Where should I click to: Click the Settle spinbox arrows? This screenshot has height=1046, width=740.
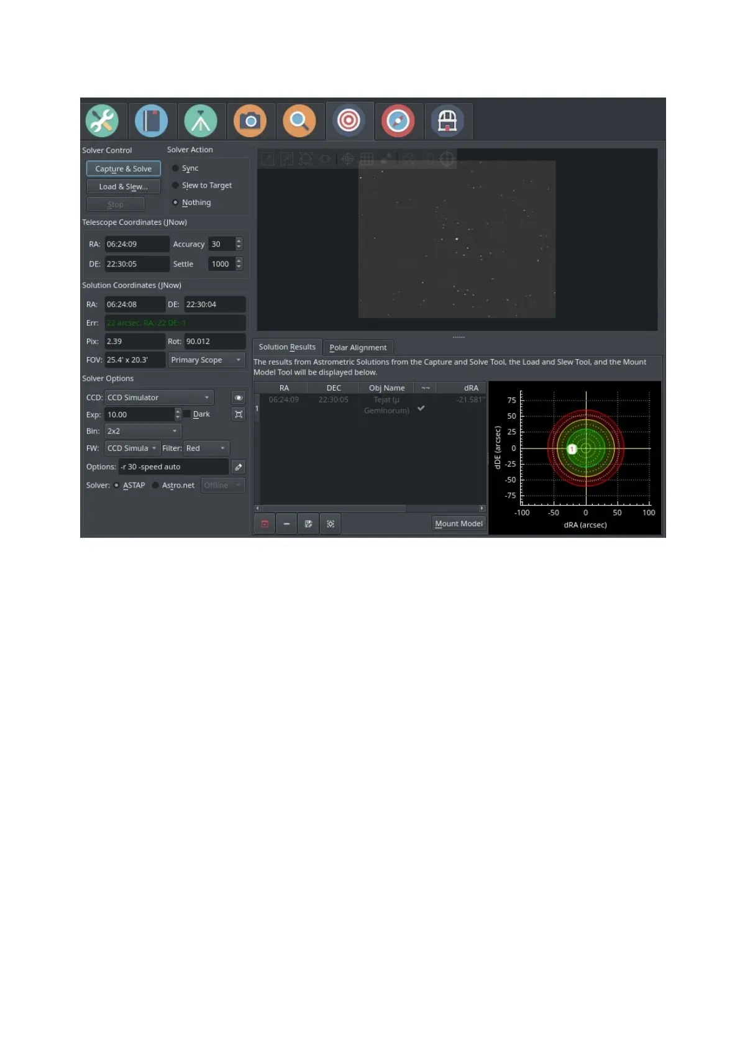point(239,264)
